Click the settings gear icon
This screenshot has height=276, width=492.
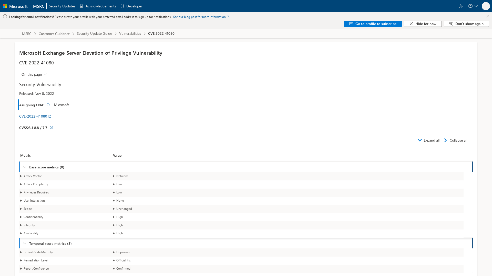click(470, 6)
